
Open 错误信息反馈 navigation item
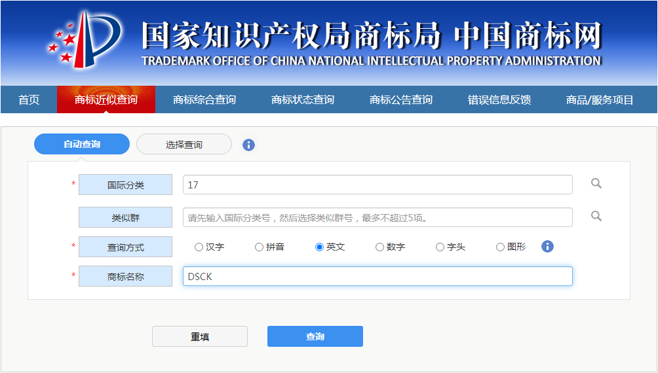[x=499, y=99]
